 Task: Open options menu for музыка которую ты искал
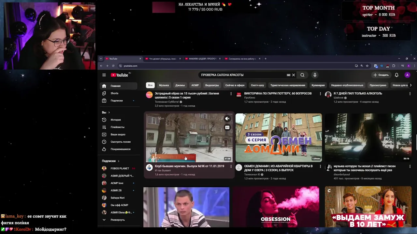(410, 166)
